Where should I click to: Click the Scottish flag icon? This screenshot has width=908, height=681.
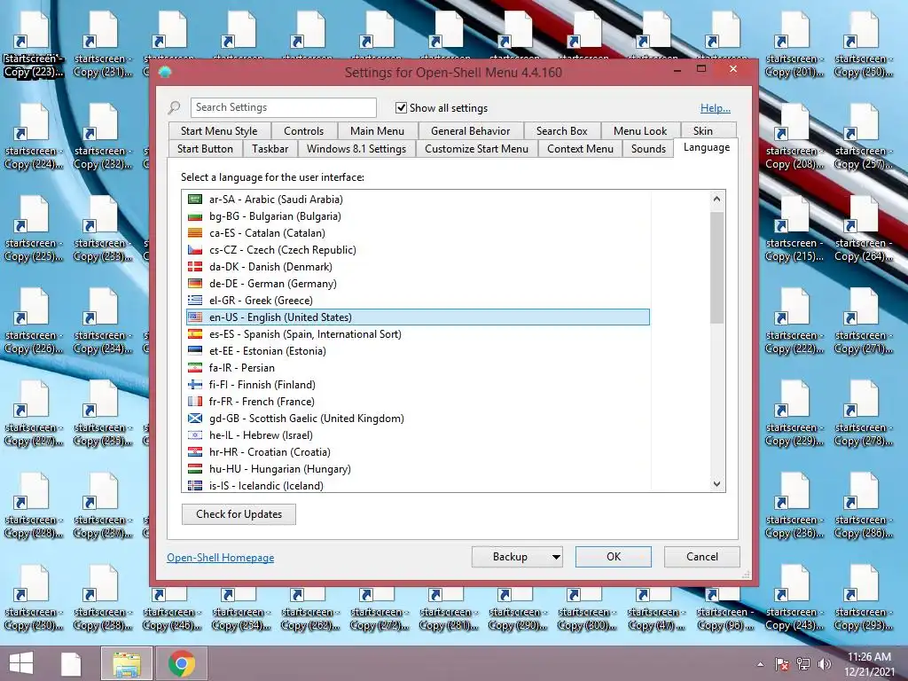(195, 419)
